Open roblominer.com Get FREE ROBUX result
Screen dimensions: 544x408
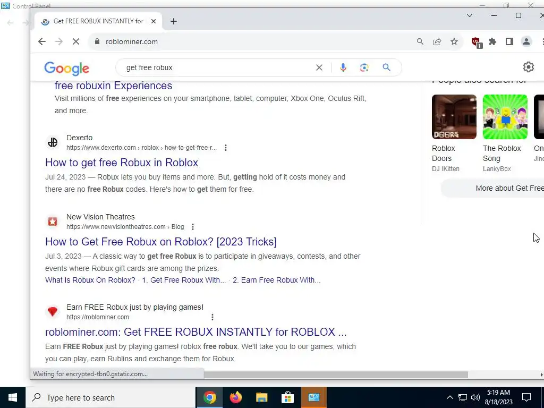tap(195, 332)
